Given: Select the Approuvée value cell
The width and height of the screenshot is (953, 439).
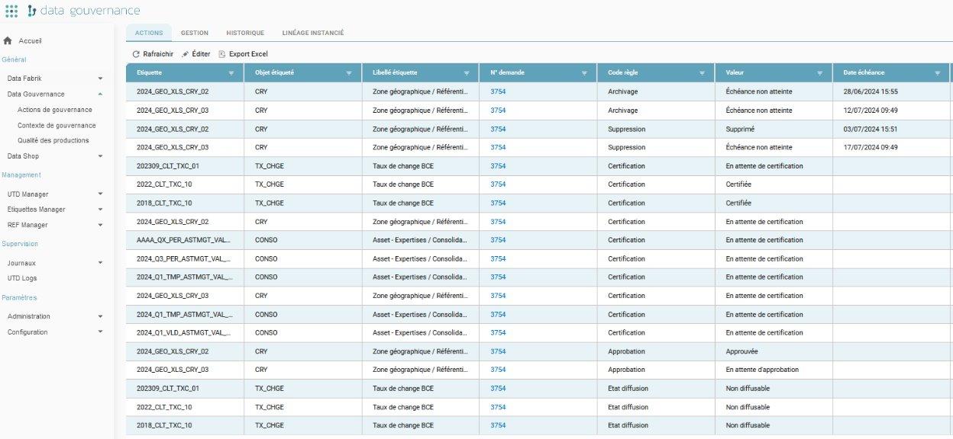Looking at the screenshot, I should click(741, 351).
